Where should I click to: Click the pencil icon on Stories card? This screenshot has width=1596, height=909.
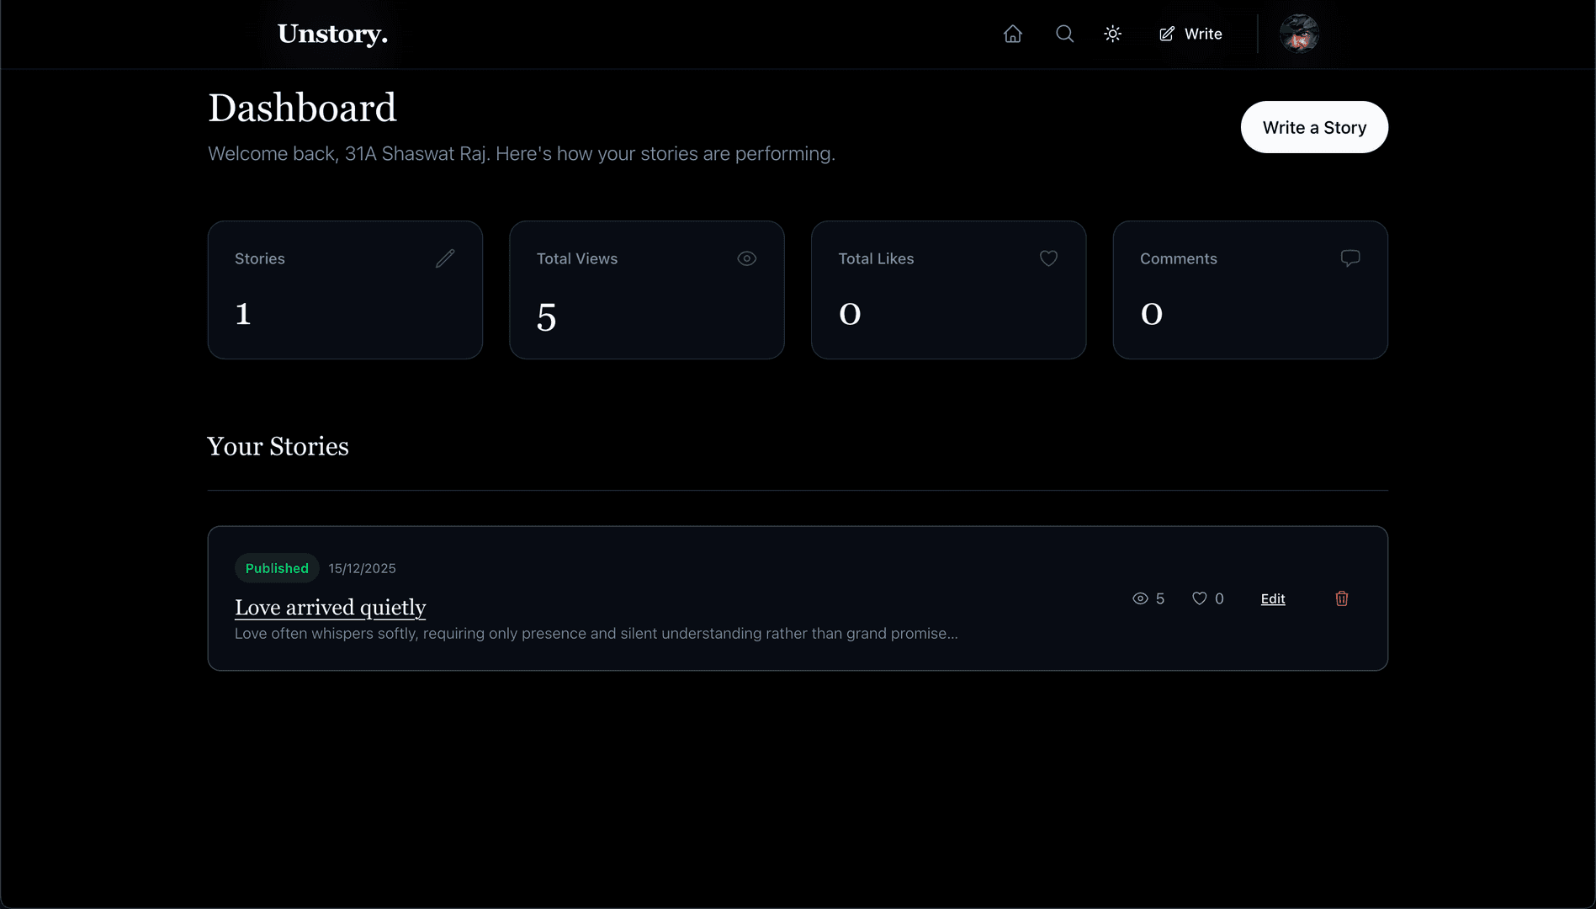tap(445, 258)
